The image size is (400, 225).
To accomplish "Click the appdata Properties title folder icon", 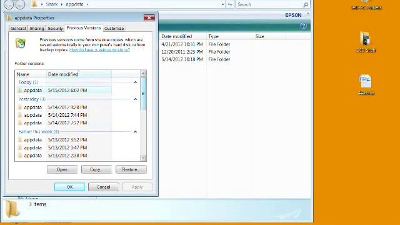I will pyautogui.click(x=9, y=17).
